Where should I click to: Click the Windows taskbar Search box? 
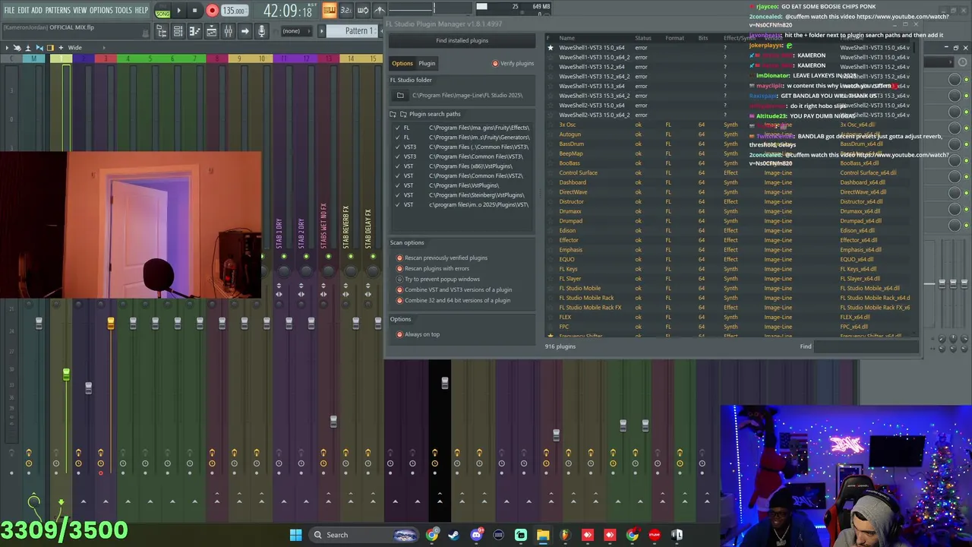click(364, 535)
